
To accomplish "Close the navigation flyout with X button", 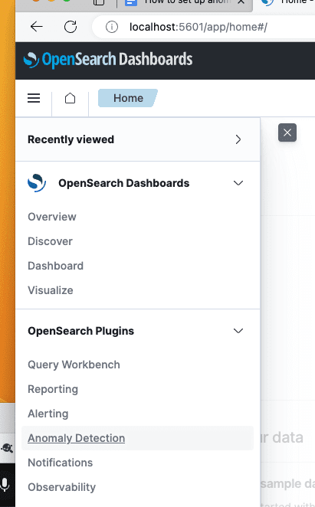I will coord(287,132).
